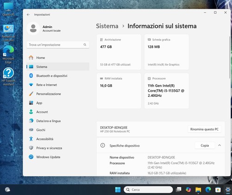Click the taskbar Cerca search box

click(x=148, y=189)
